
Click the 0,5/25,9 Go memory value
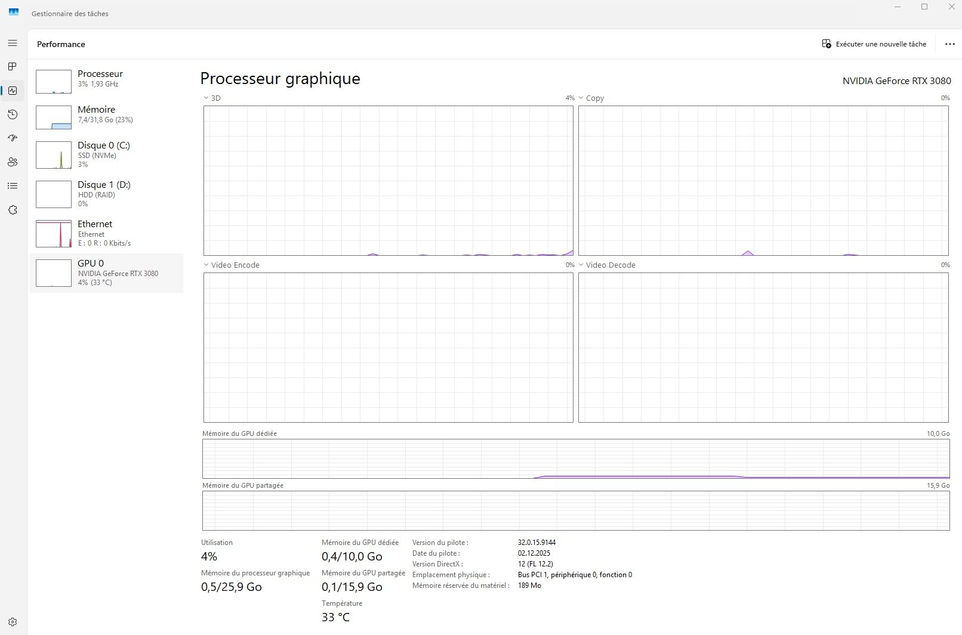tap(231, 587)
